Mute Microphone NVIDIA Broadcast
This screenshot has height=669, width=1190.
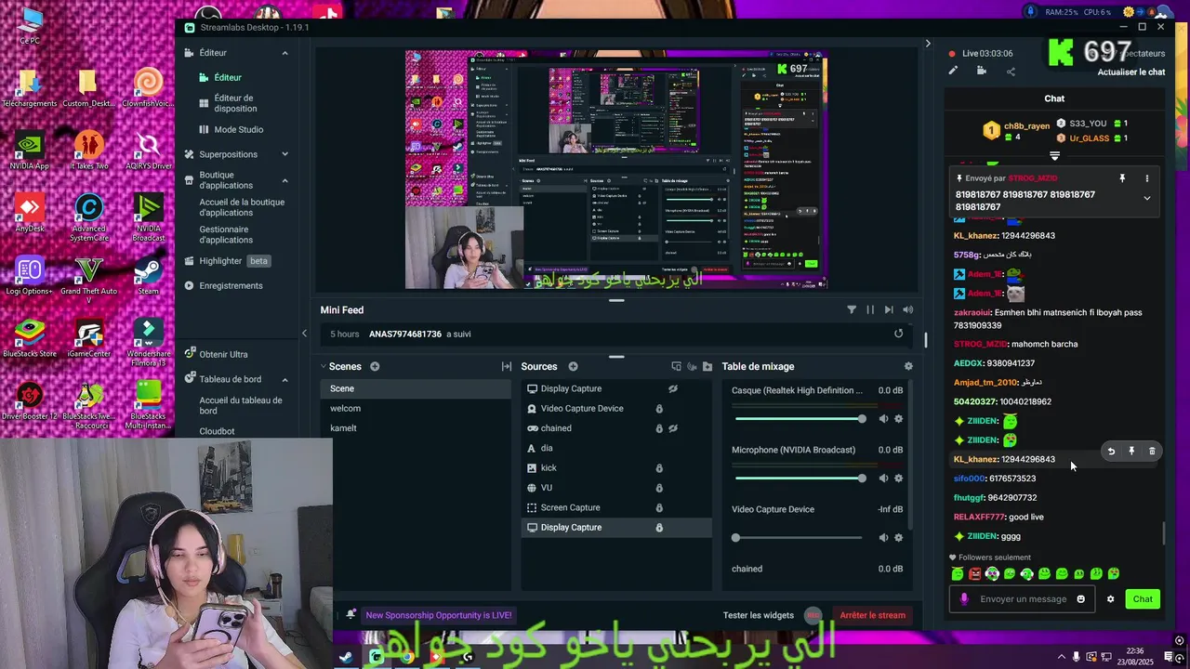click(x=883, y=479)
